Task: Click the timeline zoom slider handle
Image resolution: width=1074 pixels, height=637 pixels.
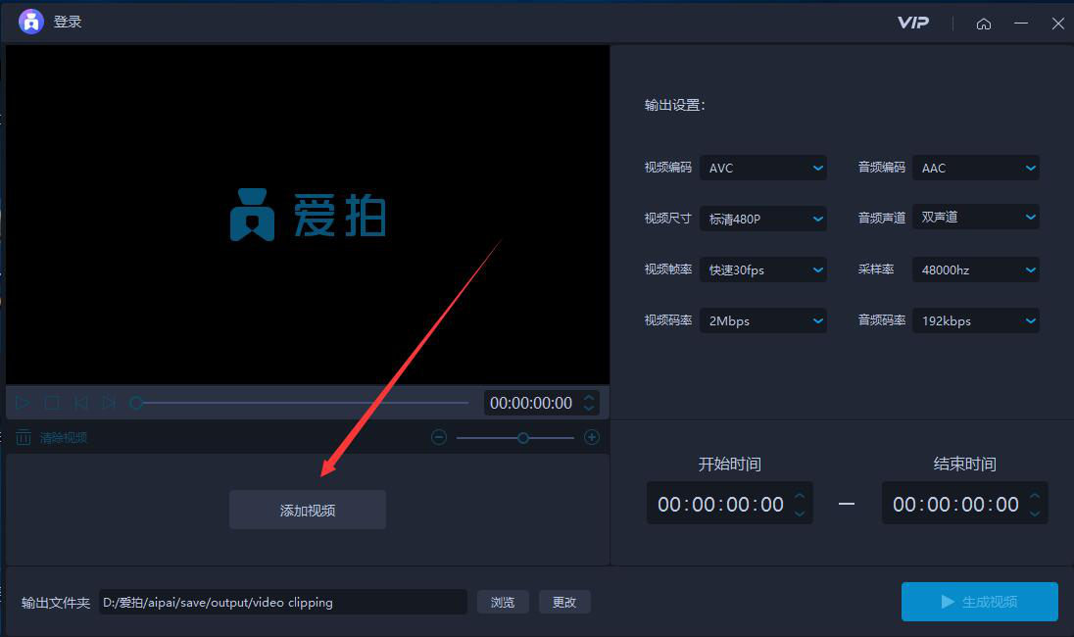Action: pyautogui.click(x=522, y=438)
